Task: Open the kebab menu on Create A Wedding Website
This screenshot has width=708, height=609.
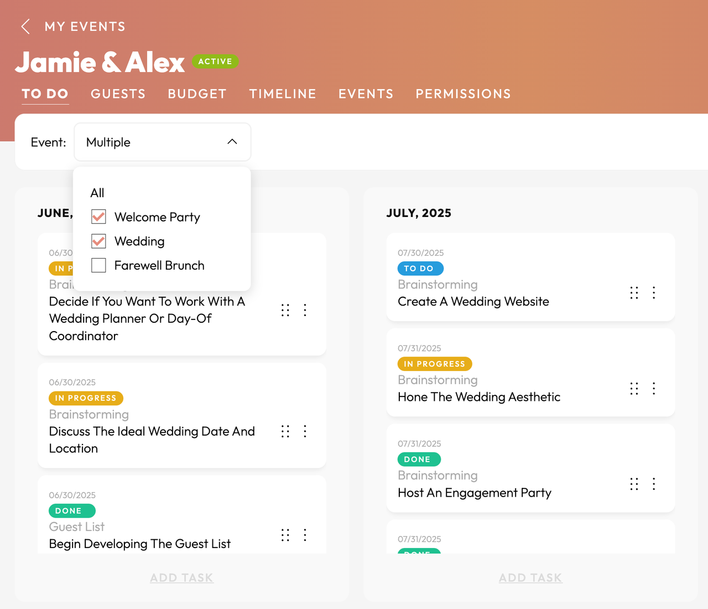Action: tap(654, 293)
